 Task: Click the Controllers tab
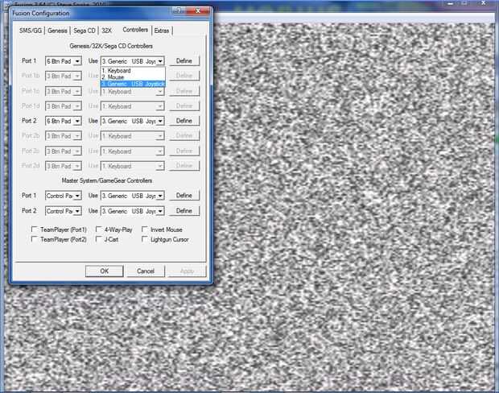(x=135, y=30)
